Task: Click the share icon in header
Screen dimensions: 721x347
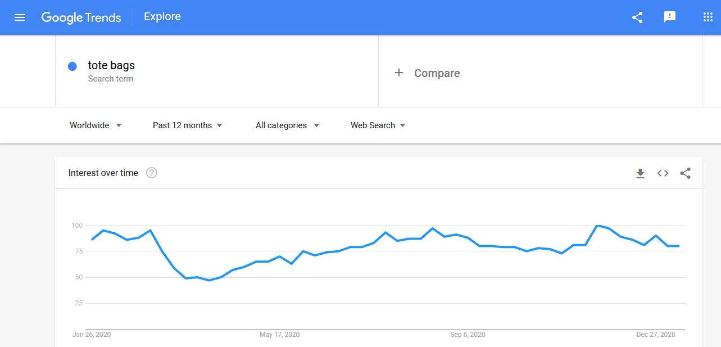Action: pos(637,17)
